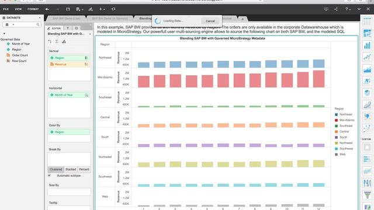This screenshot has width=374, height=210.
Task: Click the collapse toolbar chevron at top right
Action: [359, 9]
